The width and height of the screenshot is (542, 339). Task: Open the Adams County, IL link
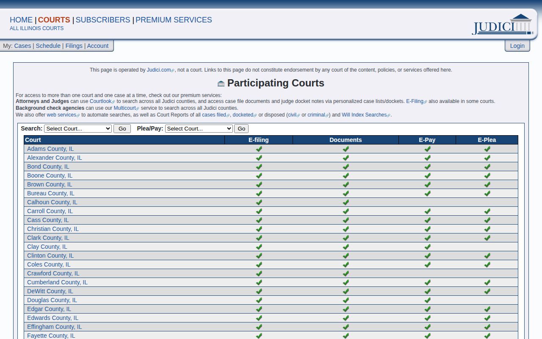click(50, 149)
